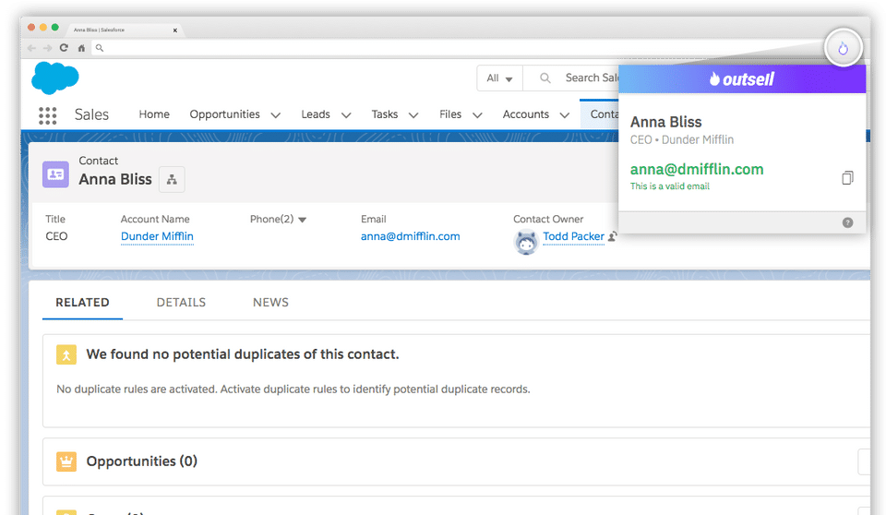Click the yellow duplicates merge icon

pyautogui.click(x=66, y=355)
